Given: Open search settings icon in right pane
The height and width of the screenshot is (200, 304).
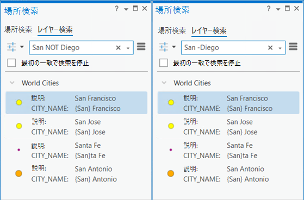Looking at the screenshot, I should tap(164, 47).
